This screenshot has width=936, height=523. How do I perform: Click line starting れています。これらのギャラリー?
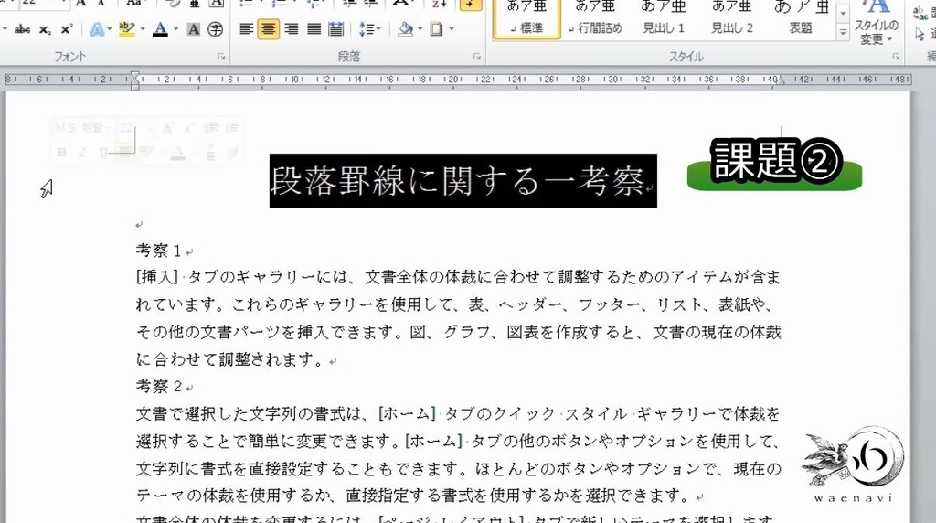click(455, 304)
